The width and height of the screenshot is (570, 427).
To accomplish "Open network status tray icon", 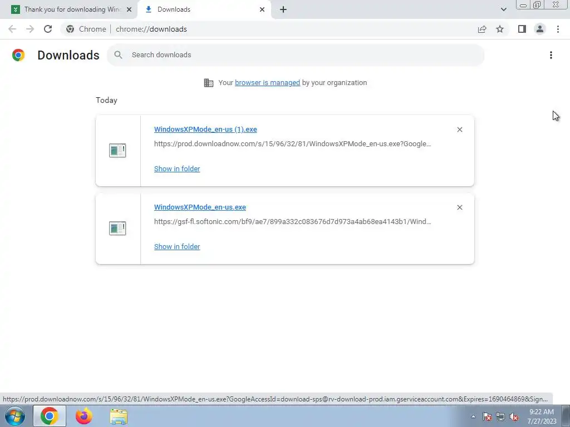I will tap(500, 416).
